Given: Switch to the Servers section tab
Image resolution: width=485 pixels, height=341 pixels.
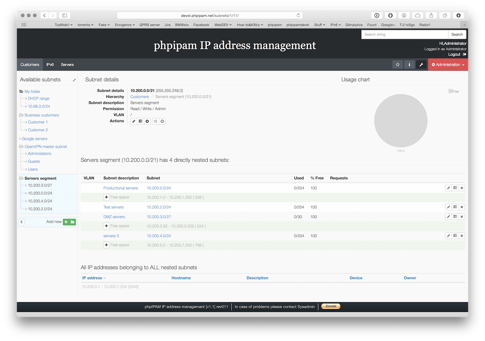Looking at the screenshot, I should (67, 64).
